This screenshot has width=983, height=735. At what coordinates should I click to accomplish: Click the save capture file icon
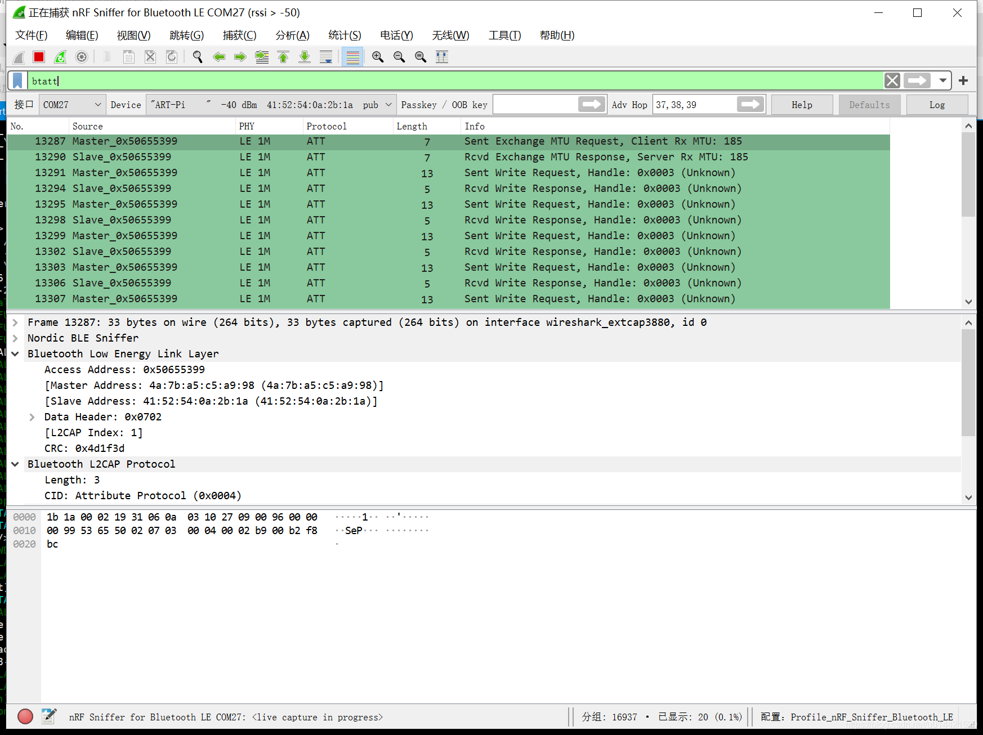[x=129, y=57]
